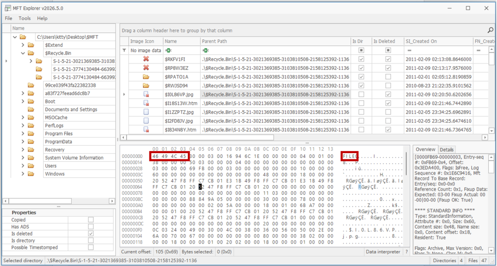497x266 pixels.
Task: Click the filter funnel icon in filter row
Action: (x=124, y=50)
